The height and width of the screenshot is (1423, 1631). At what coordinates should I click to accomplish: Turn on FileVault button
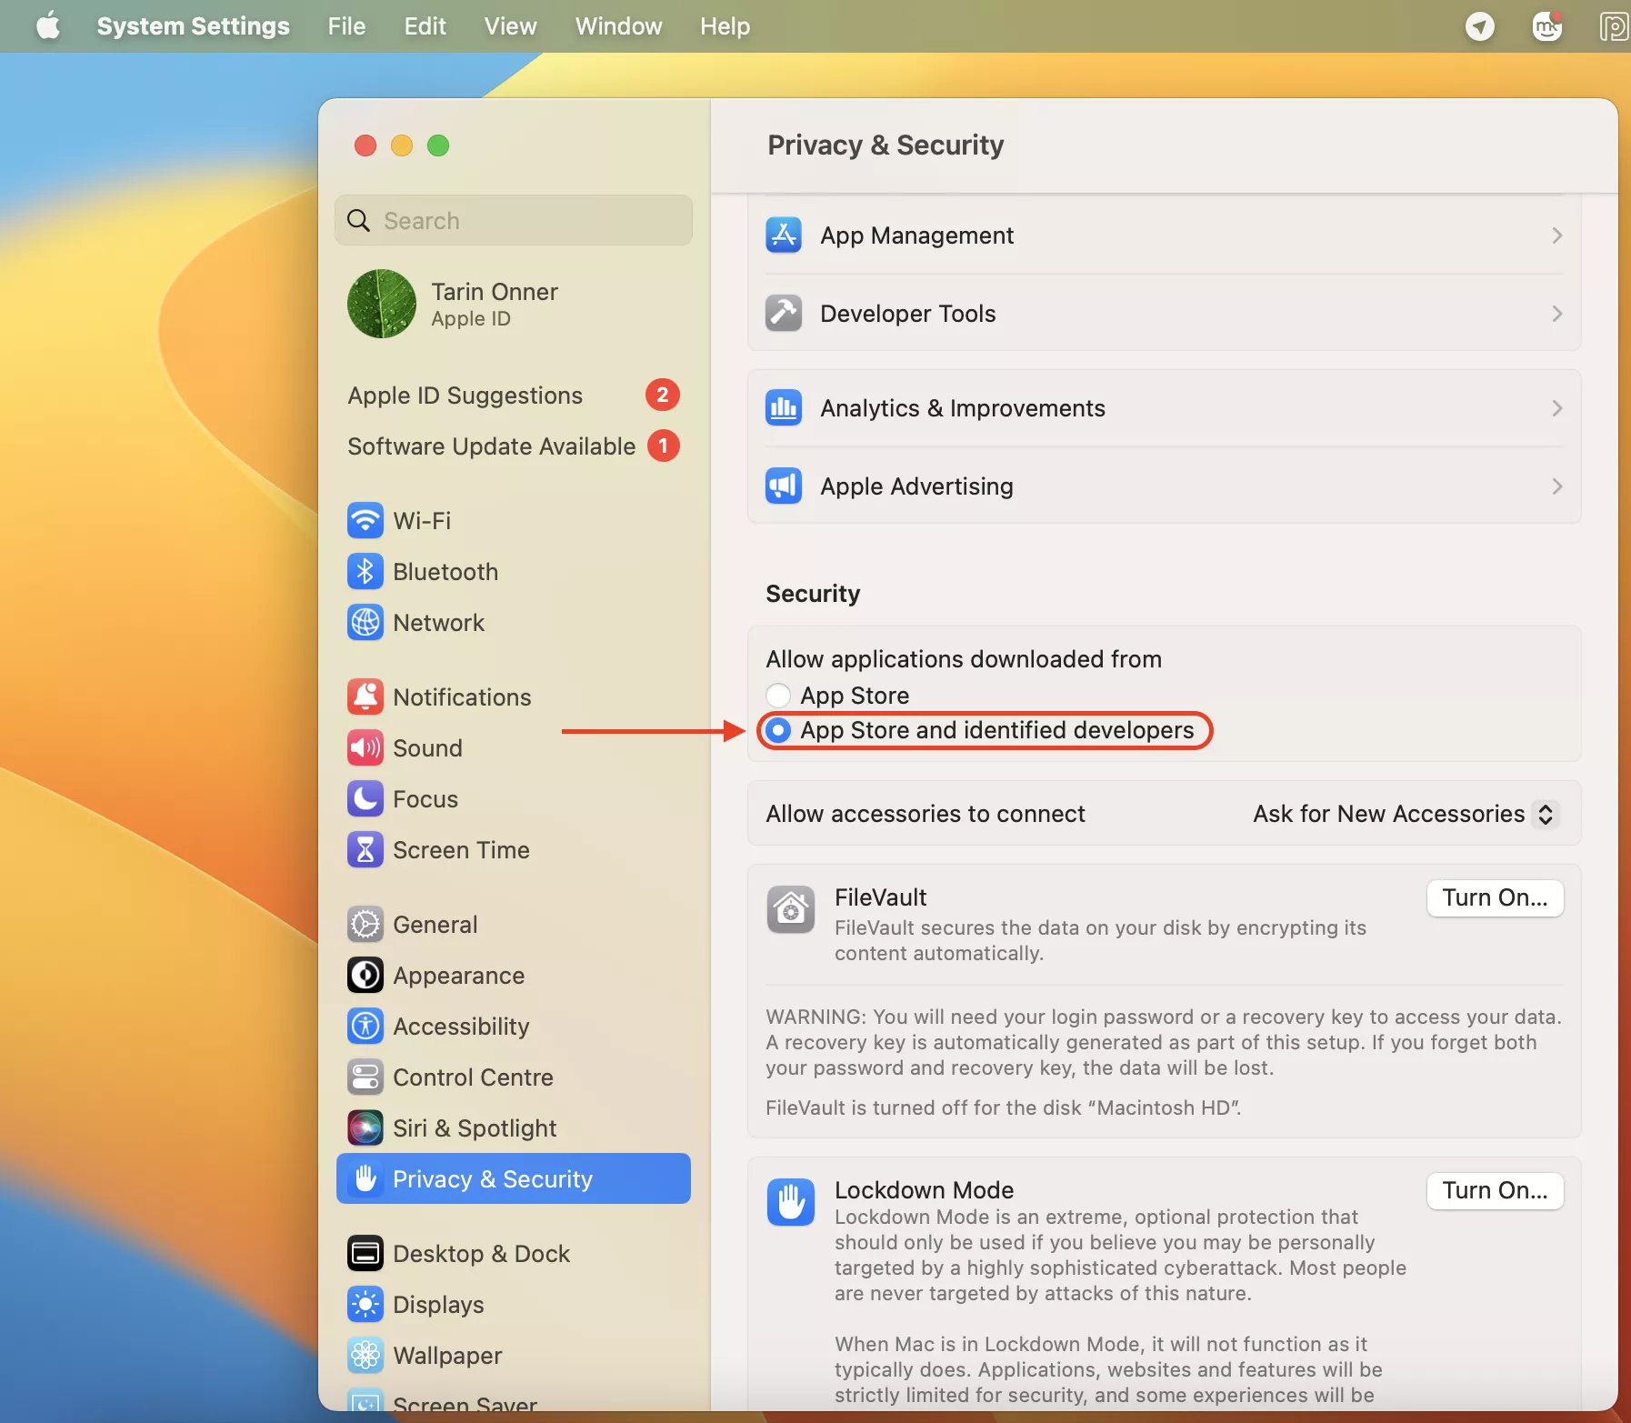tap(1494, 898)
